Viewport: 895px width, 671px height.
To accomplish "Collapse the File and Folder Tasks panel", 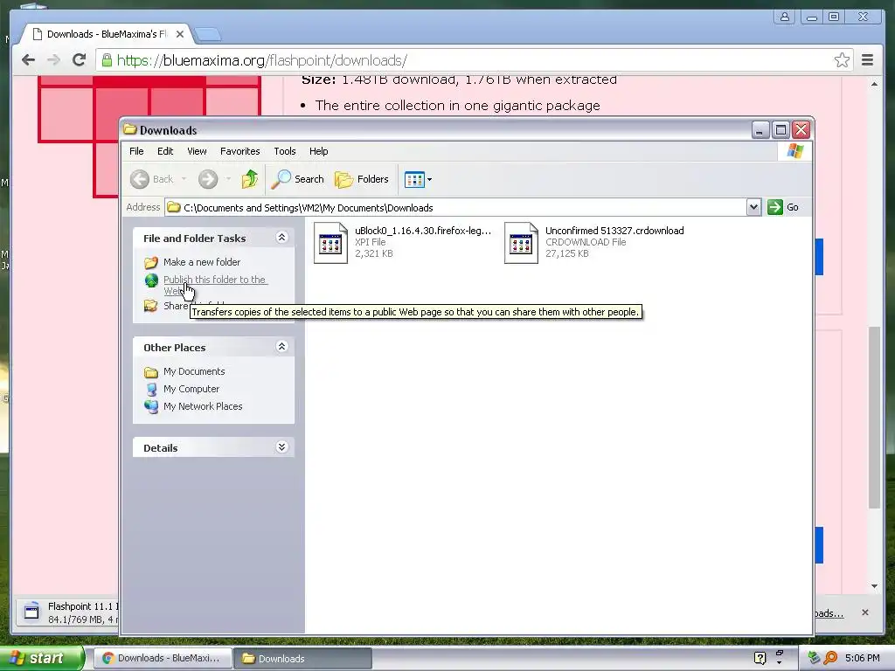I will click(x=281, y=238).
